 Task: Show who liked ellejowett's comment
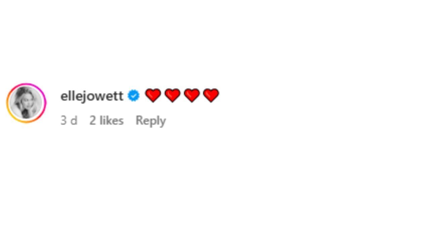pyautogui.click(x=106, y=120)
